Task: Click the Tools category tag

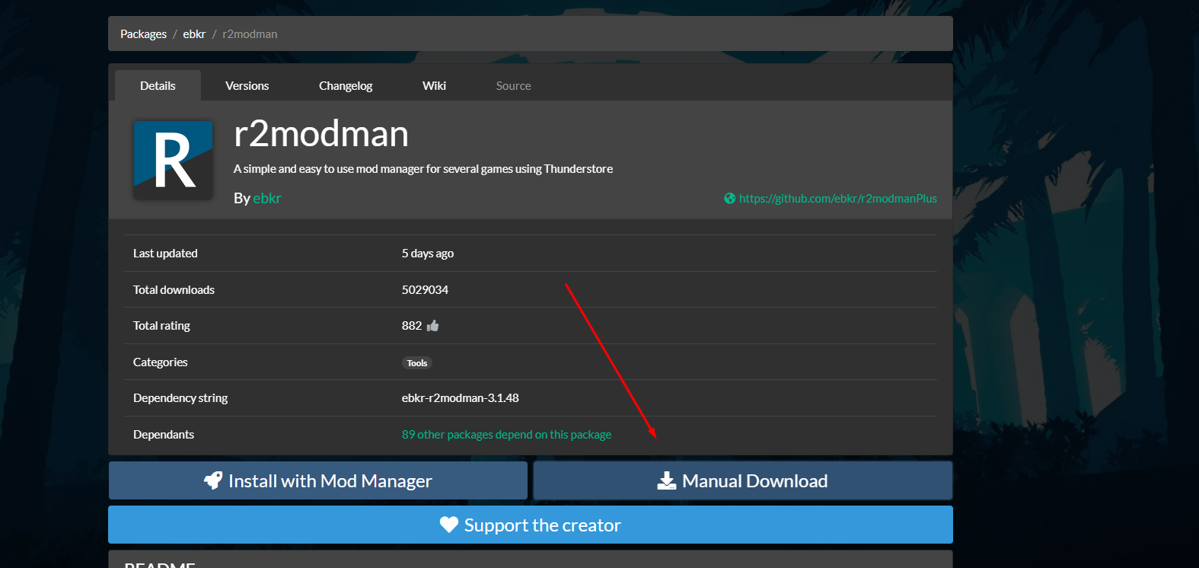Action: 417,363
